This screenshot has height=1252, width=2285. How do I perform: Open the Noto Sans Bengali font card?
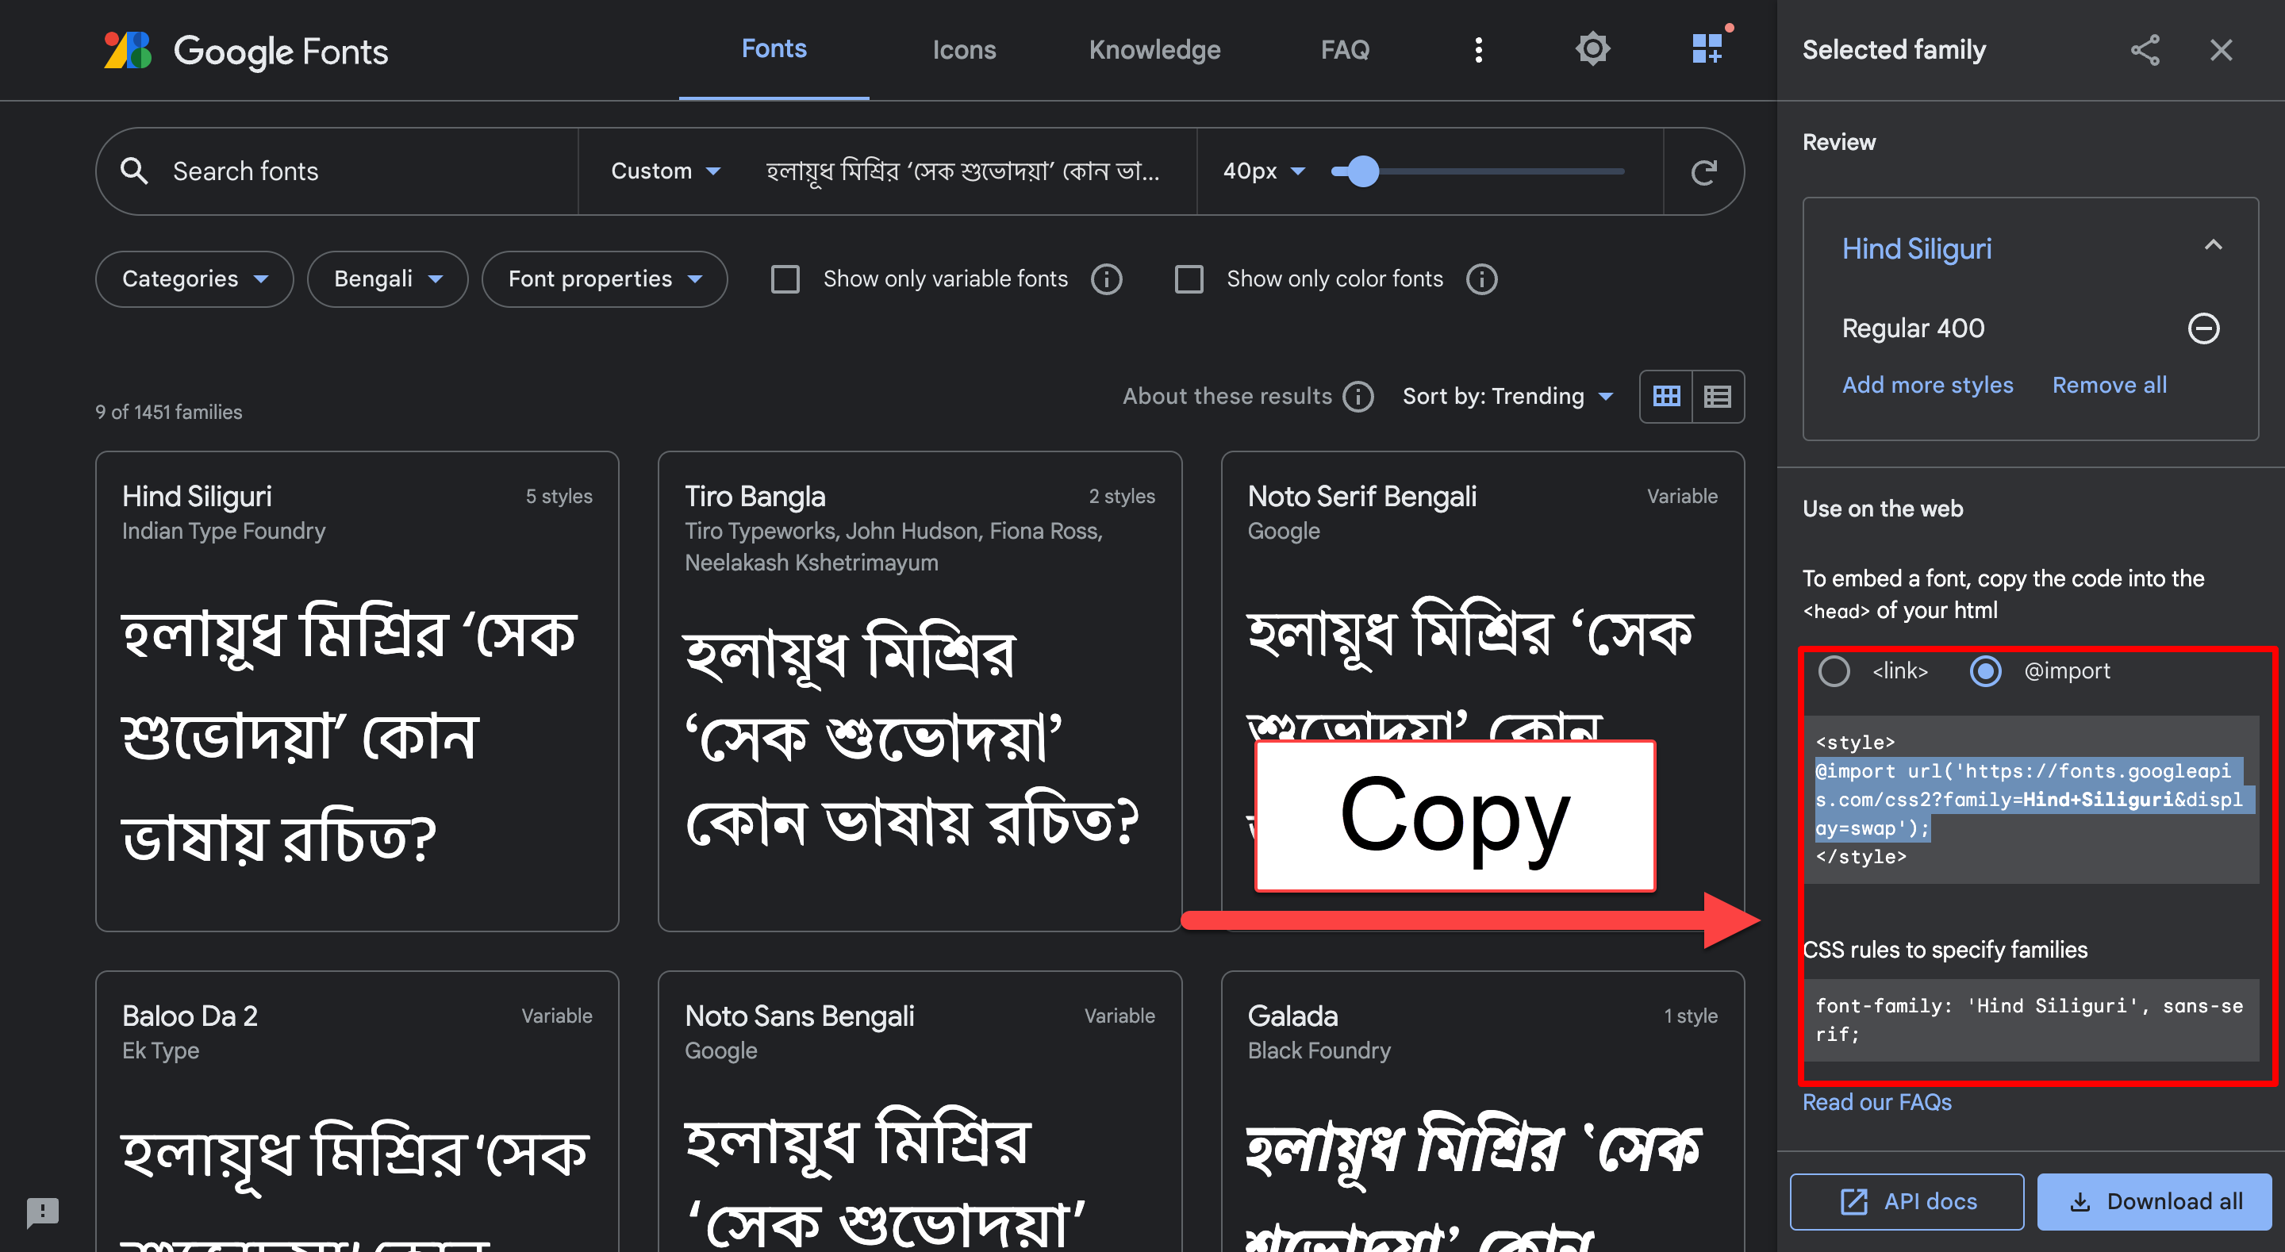[x=919, y=1111]
